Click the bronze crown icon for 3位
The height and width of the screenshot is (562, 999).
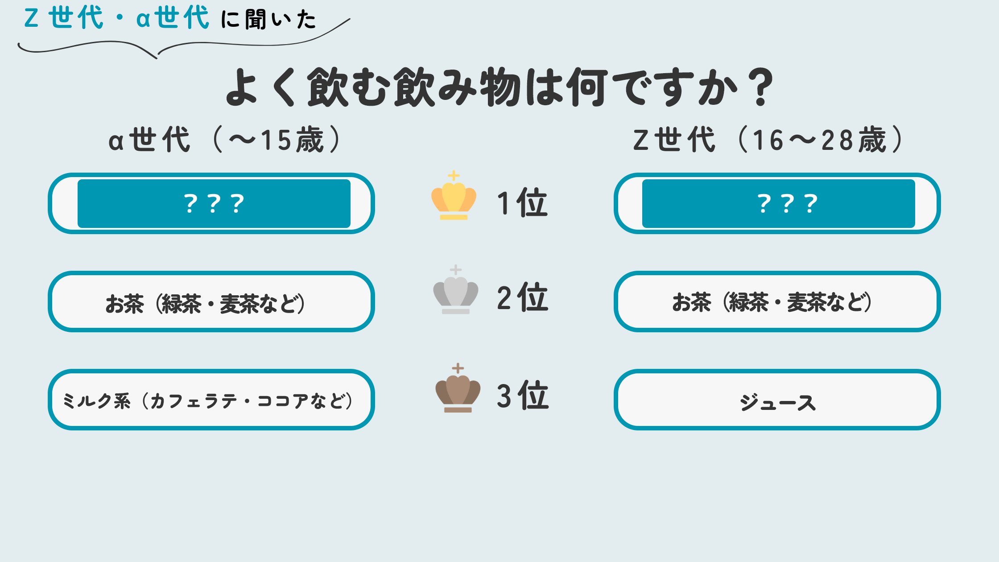click(x=458, y=389)
